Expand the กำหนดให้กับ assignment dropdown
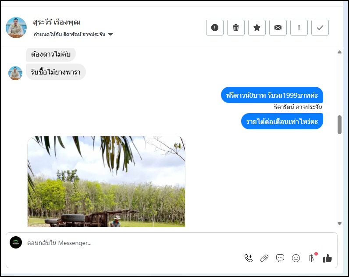 click(x=73, y=34)
